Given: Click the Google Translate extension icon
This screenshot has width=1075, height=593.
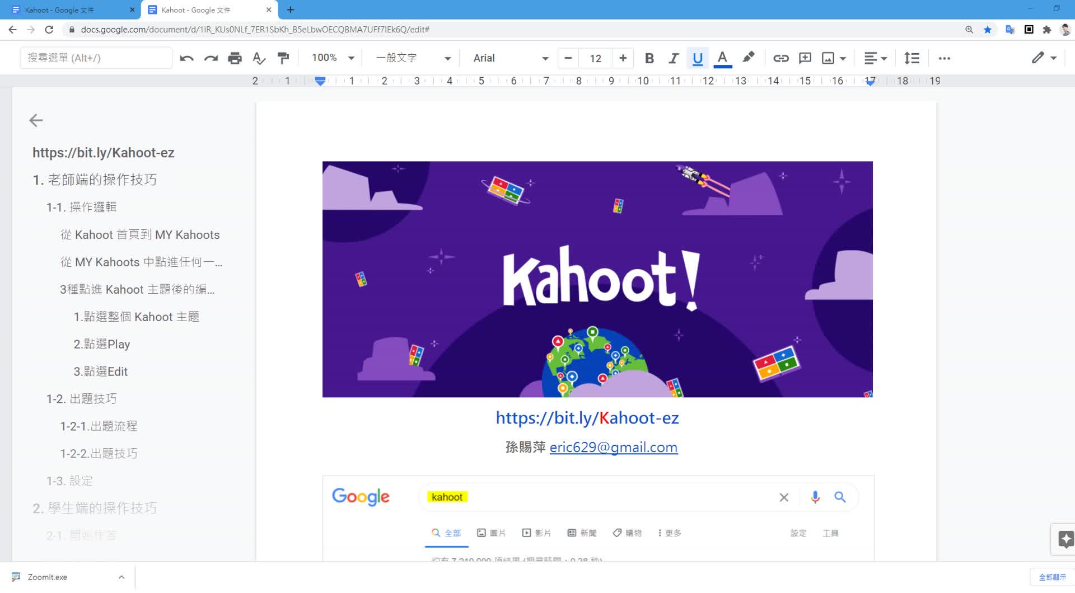Looking at the screenshot, I should pyautogui.click(x=1009, y=30).
